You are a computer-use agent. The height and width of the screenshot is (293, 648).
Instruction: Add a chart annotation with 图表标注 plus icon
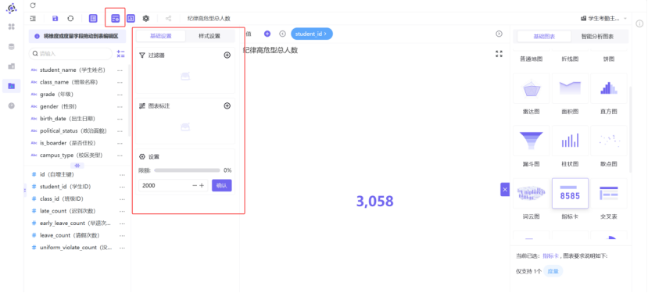pos(227,105)
